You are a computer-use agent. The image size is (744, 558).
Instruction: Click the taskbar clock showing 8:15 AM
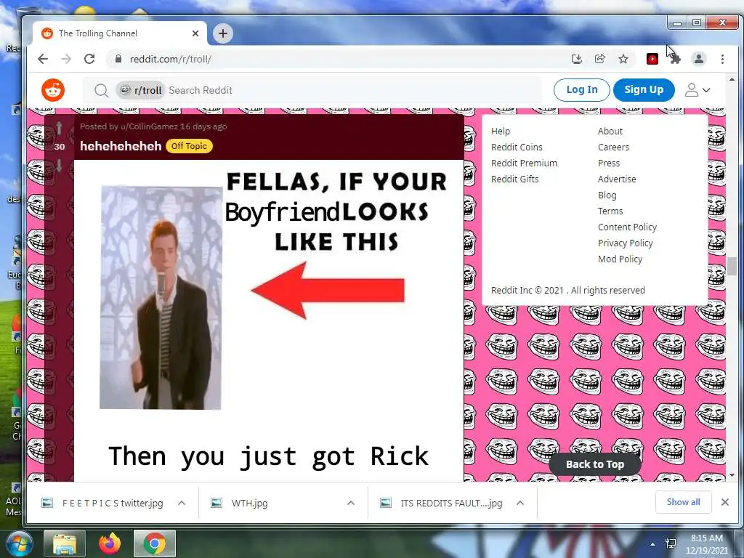(706, 543)
